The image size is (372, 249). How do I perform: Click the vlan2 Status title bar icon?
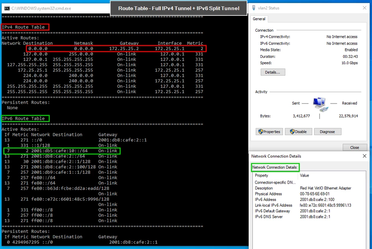(x=254, y=8)
